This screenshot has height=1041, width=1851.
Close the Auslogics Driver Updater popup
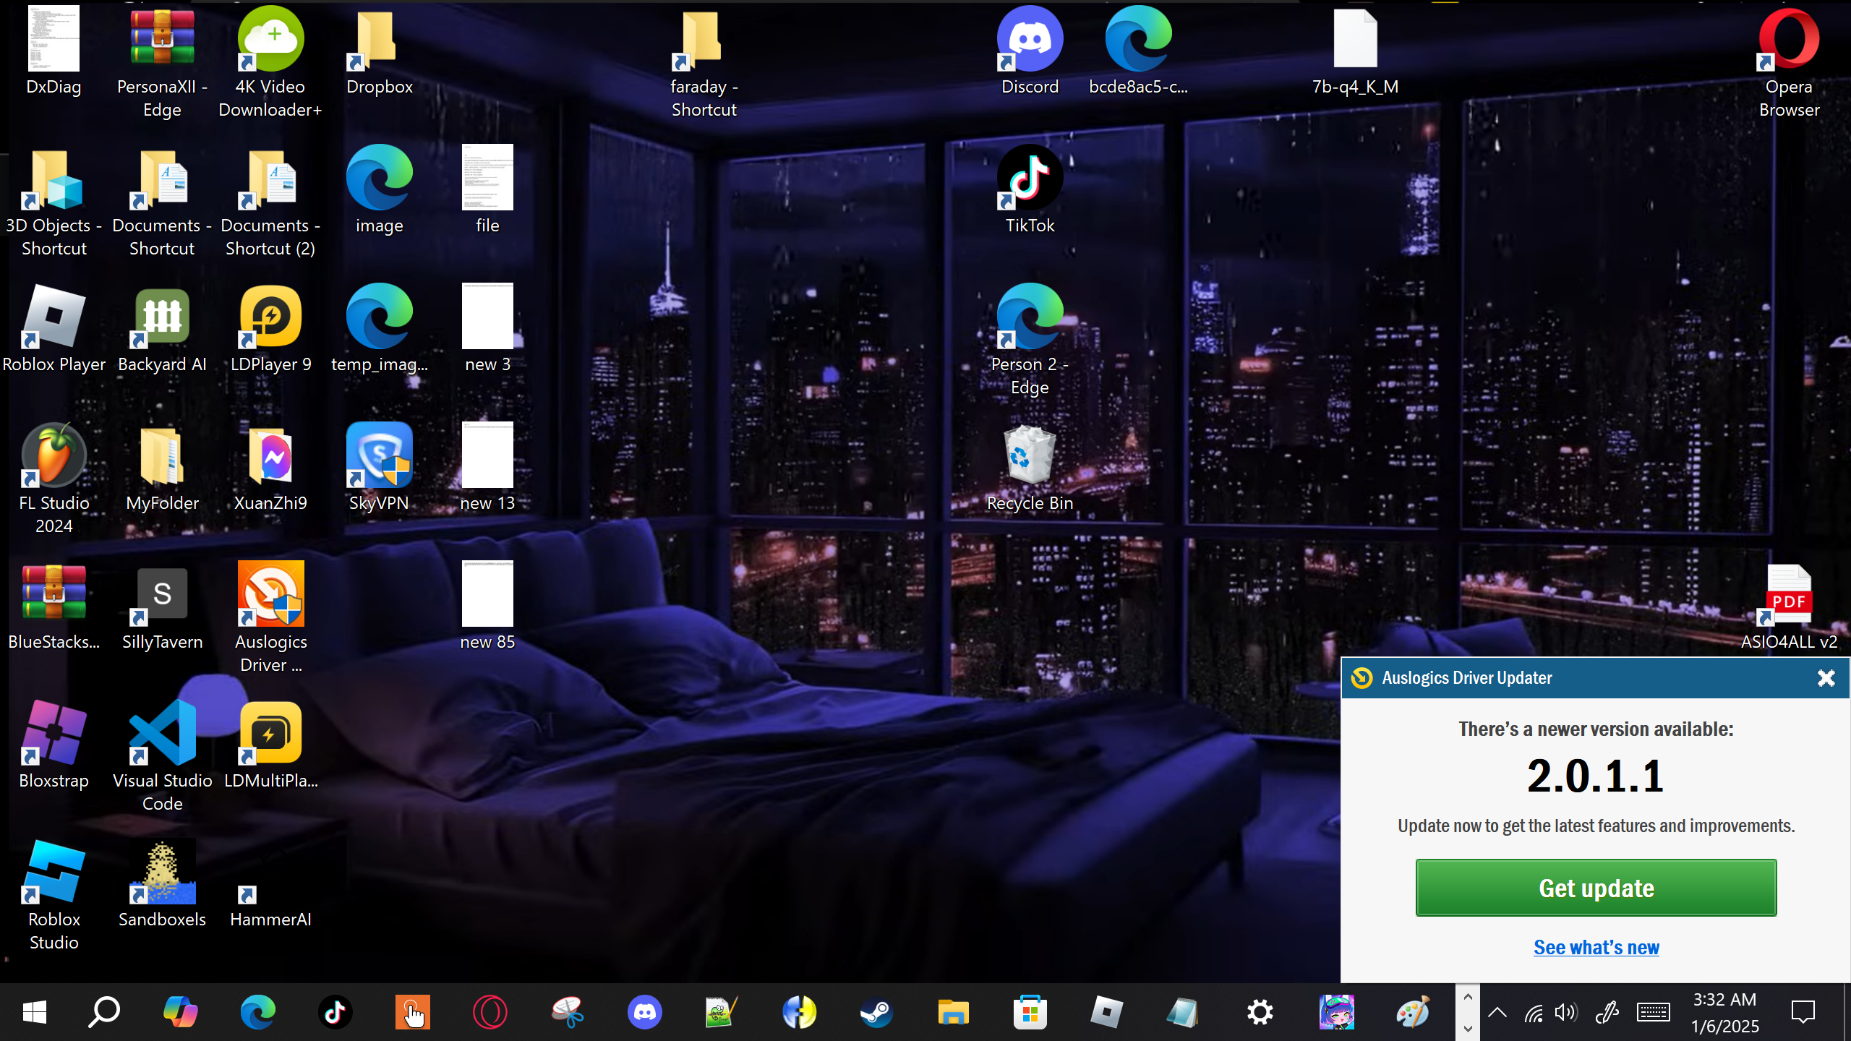pos(1826,678)
